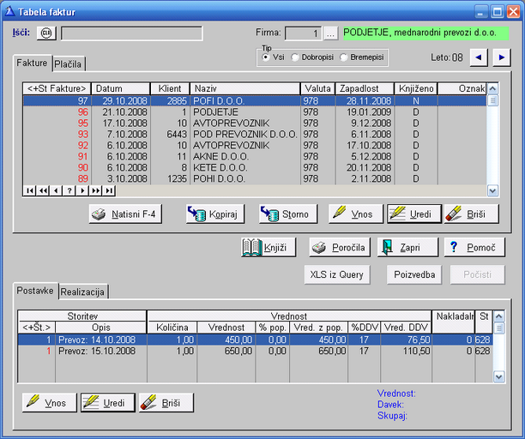Click the Firma number field
The height and width of the screenshot is (439, 525).
(303, 33)
